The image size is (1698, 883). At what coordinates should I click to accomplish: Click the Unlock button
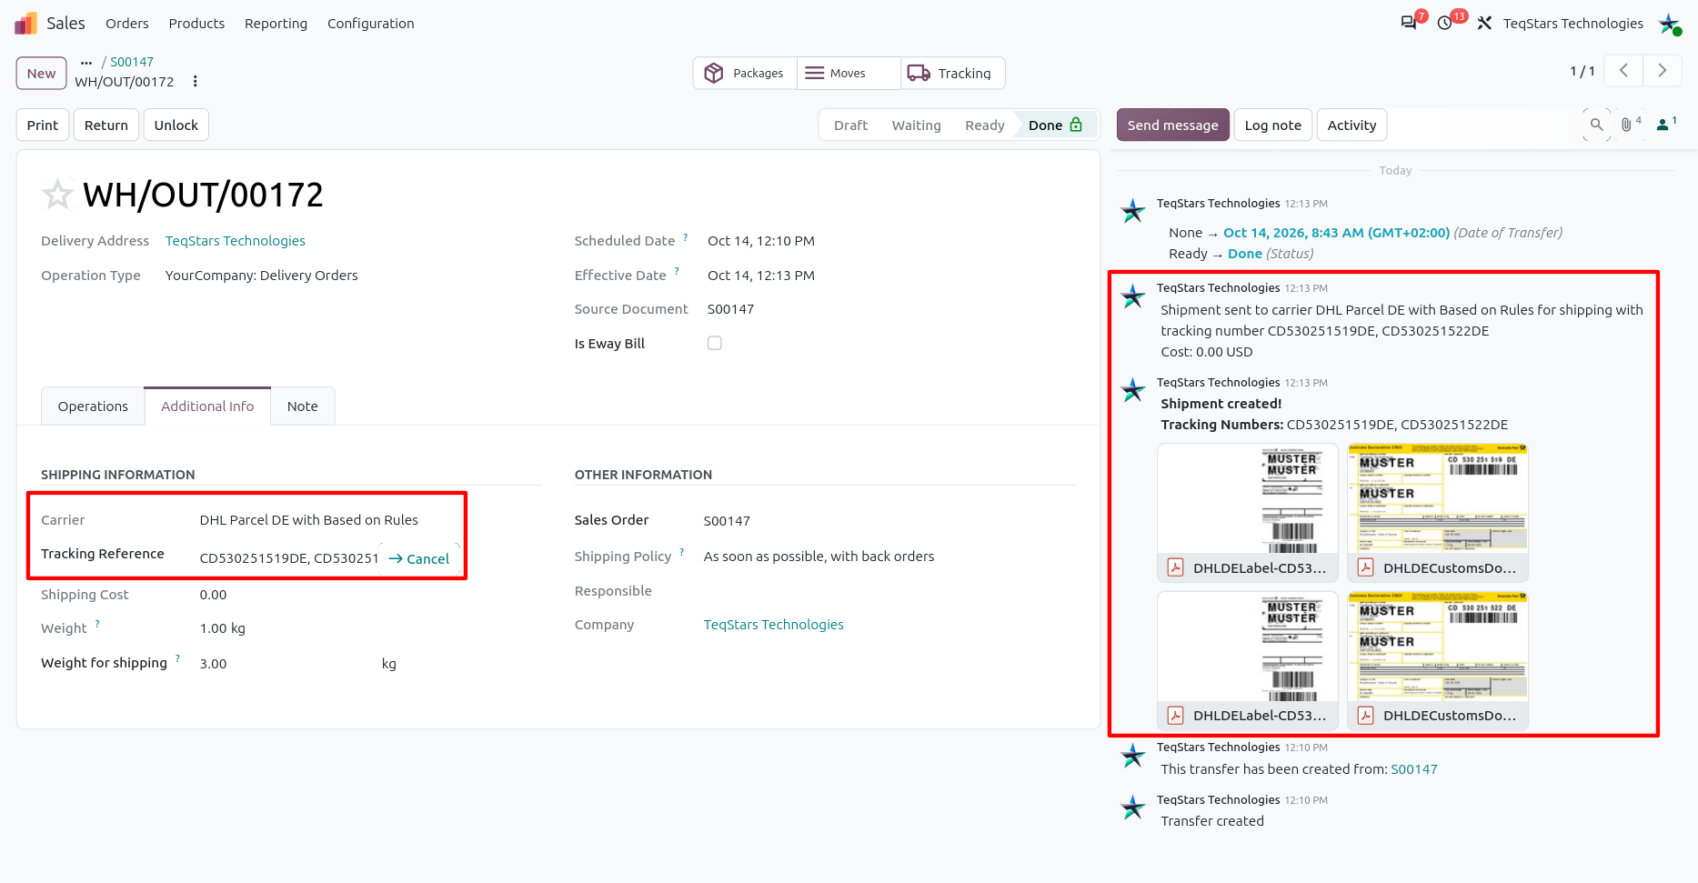(x=176, y=125)
